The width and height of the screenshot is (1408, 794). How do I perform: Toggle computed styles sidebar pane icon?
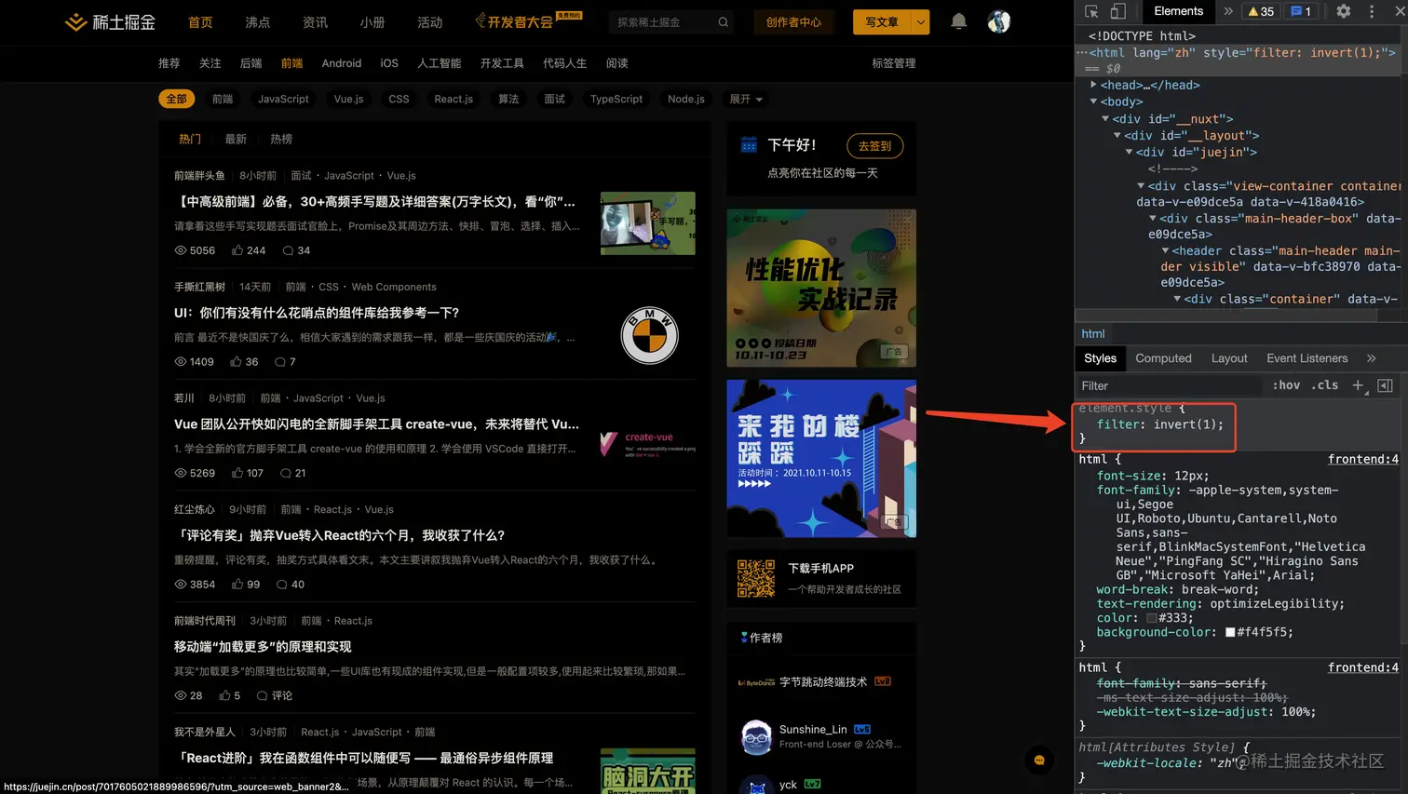click(1385, 385)
